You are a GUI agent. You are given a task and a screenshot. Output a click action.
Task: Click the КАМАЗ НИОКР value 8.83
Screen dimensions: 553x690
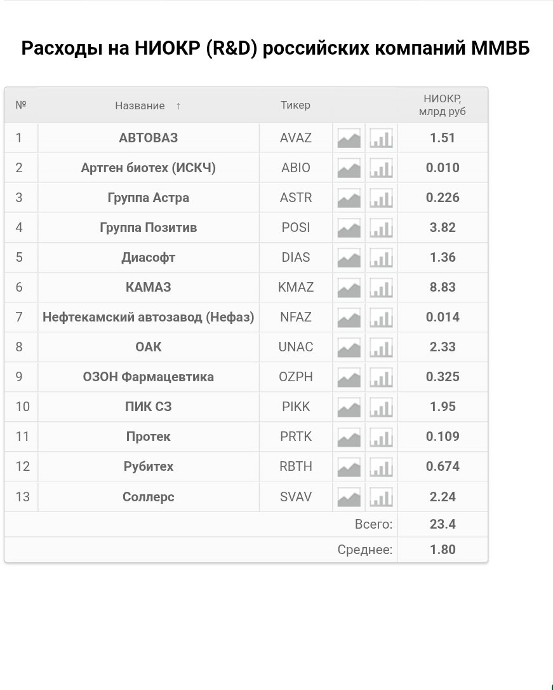click(443, 287)
